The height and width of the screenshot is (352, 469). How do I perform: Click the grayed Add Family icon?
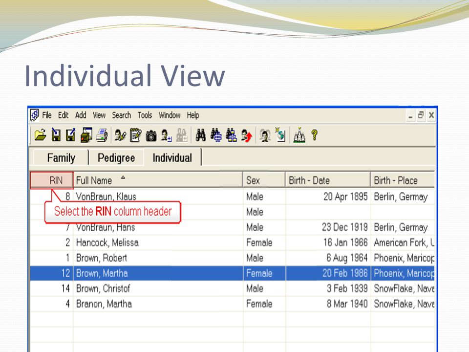coord(182,135)
